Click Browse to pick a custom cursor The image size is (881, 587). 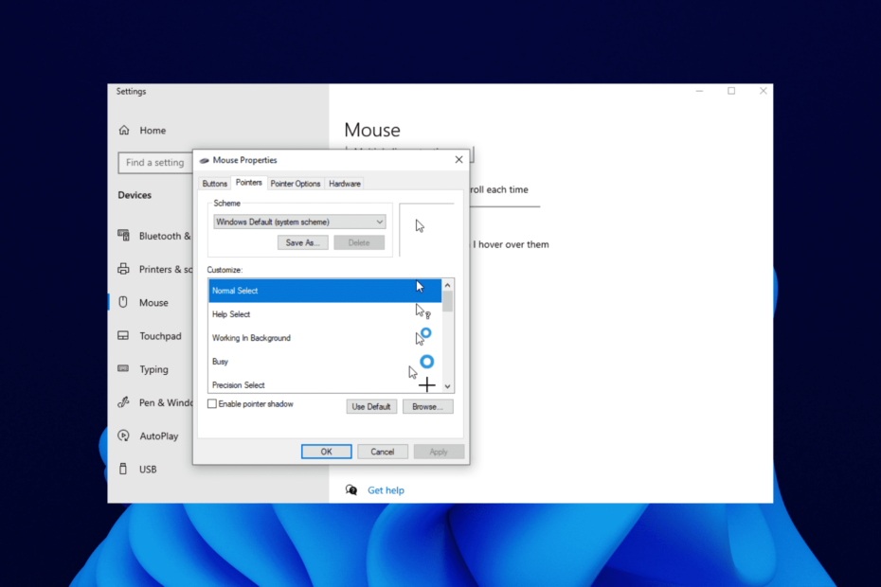click(427, 406)
